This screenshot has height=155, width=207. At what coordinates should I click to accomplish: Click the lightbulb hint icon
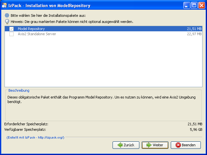pyautogui.click(x=7, y=22)
